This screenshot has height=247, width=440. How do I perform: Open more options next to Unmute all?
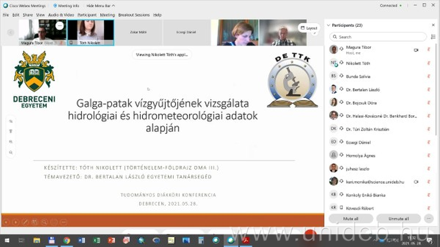pyautogui.click(x=430, y=218)
